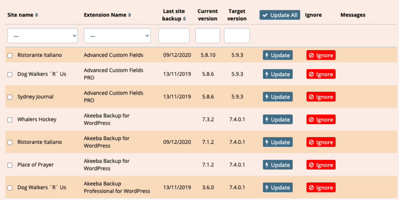
Task: Sort by Extension Name column arrows
Action: click(x=130, y=15)
